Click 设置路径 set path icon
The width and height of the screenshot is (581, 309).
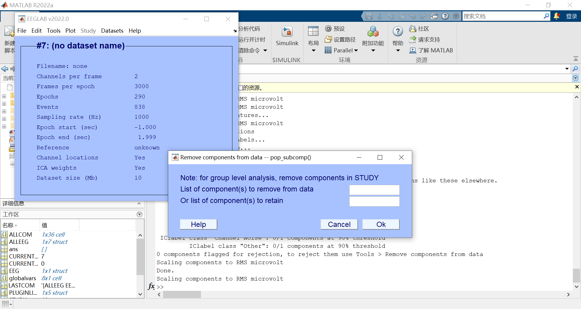tap(328, 39)
